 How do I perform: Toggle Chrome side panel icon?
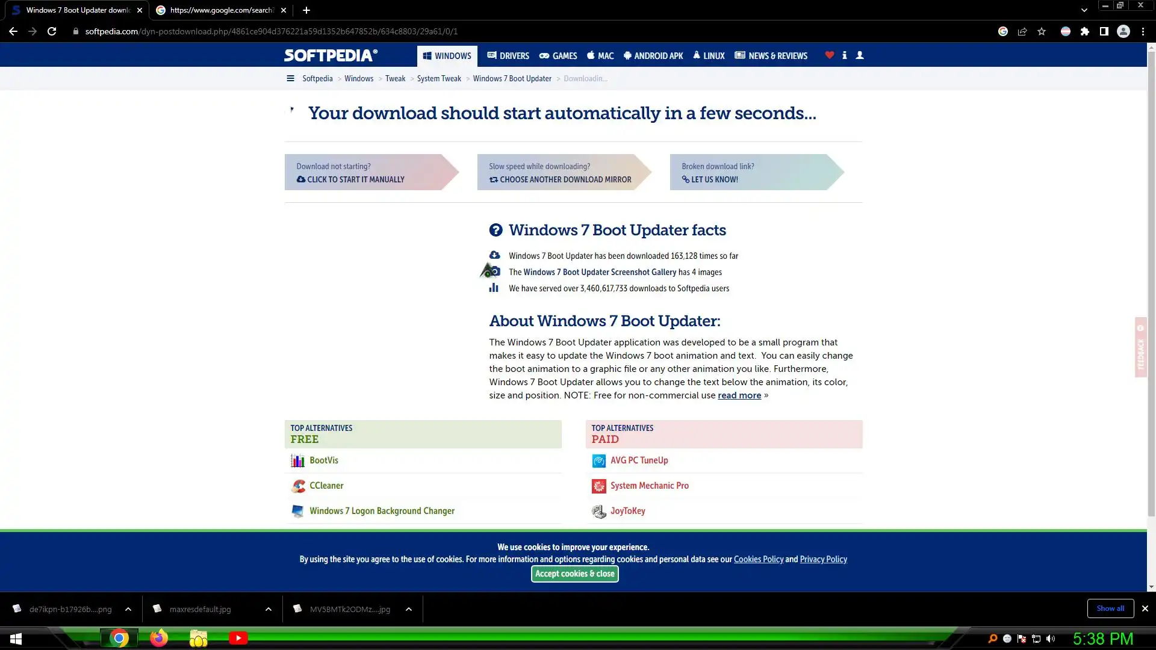pos(1104,31)
